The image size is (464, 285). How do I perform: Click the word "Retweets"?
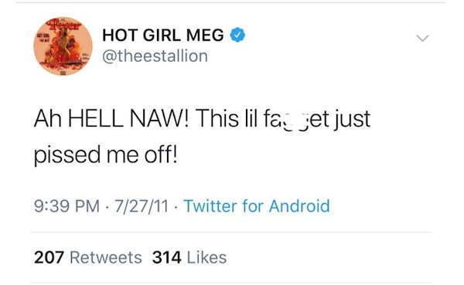(x=106, y=257)
